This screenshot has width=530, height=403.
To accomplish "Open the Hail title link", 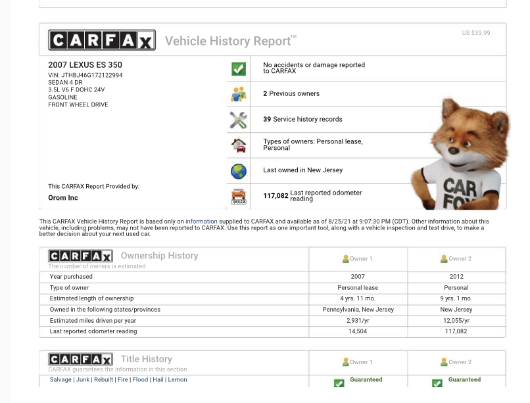I will 158,380.
